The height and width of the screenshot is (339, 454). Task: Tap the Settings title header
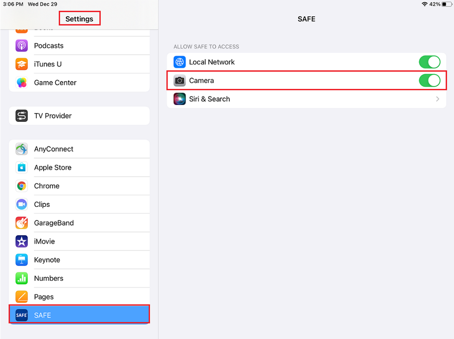(x=79, y=19)
